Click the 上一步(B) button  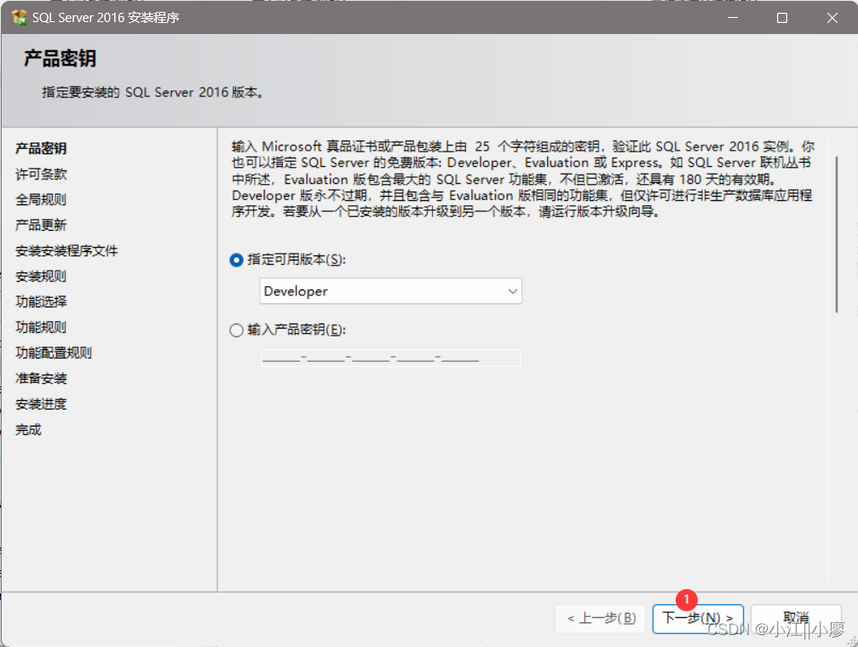point(600,619)
